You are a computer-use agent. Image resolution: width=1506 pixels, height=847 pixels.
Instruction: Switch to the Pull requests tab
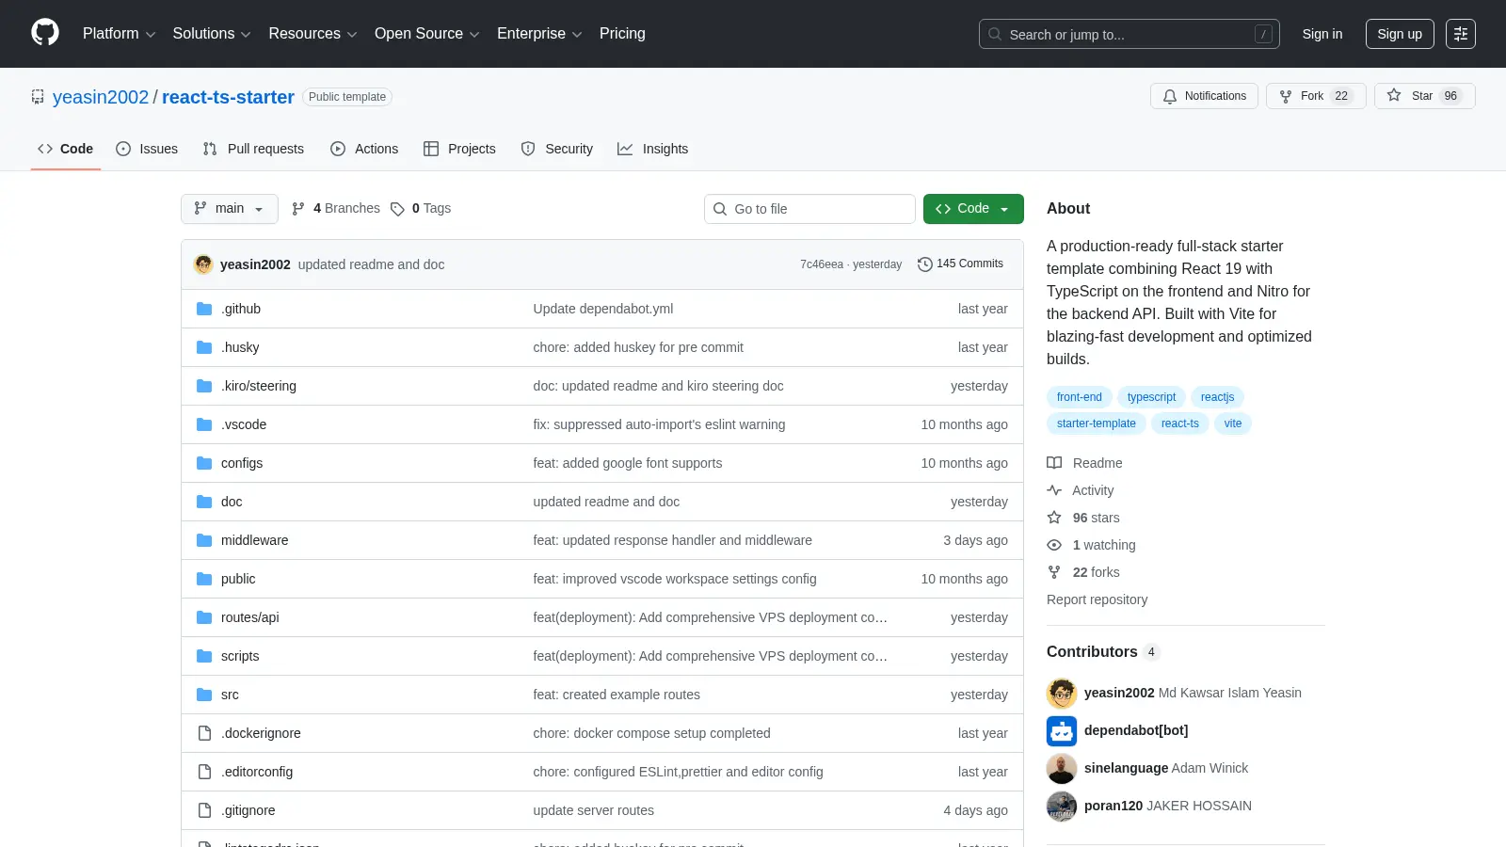(253, 149)
